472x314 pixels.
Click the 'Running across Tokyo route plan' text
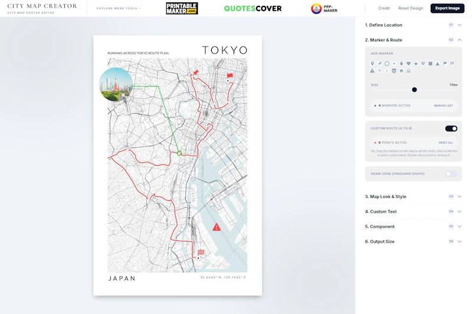tap(139, 53)
